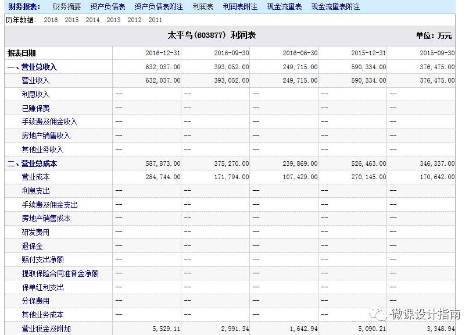This screenshot has height=335, width=476.
Task: Select year 2011 in 历年数据
Action: click(x=155, y=20)
